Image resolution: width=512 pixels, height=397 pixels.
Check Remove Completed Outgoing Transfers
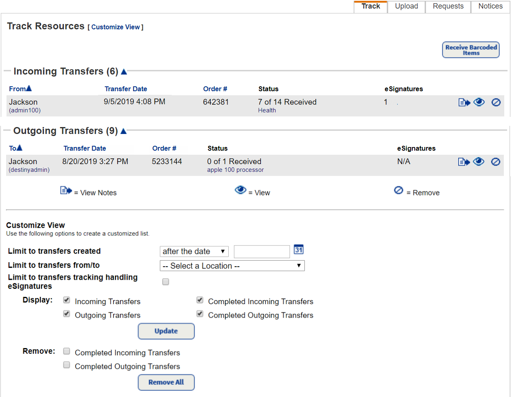pyautogui.click(x=66, y=365)
